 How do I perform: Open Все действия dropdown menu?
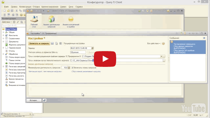154,44
